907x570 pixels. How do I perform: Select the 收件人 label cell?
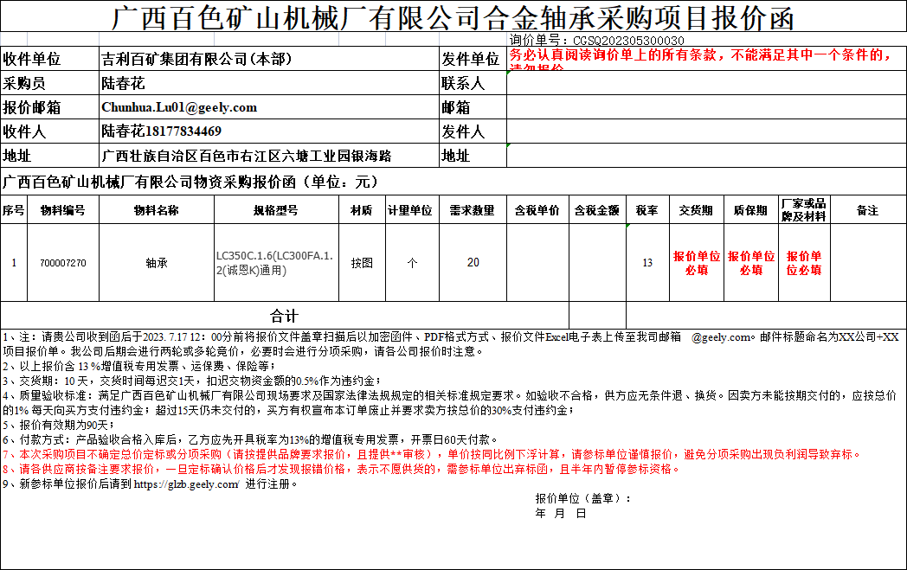click(x=49, y=131)
